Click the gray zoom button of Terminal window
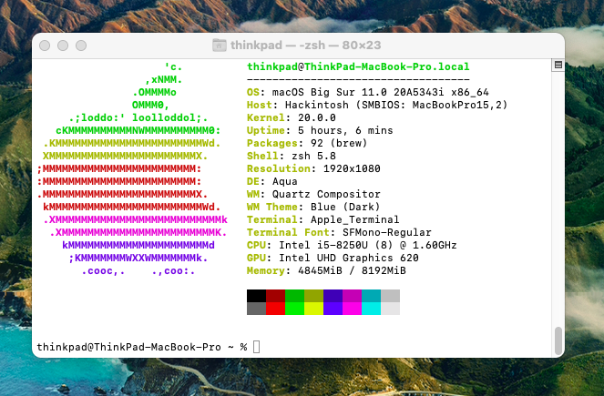This screenshot has height=396, width=604. pyautogui.click(x=81, y=46)
